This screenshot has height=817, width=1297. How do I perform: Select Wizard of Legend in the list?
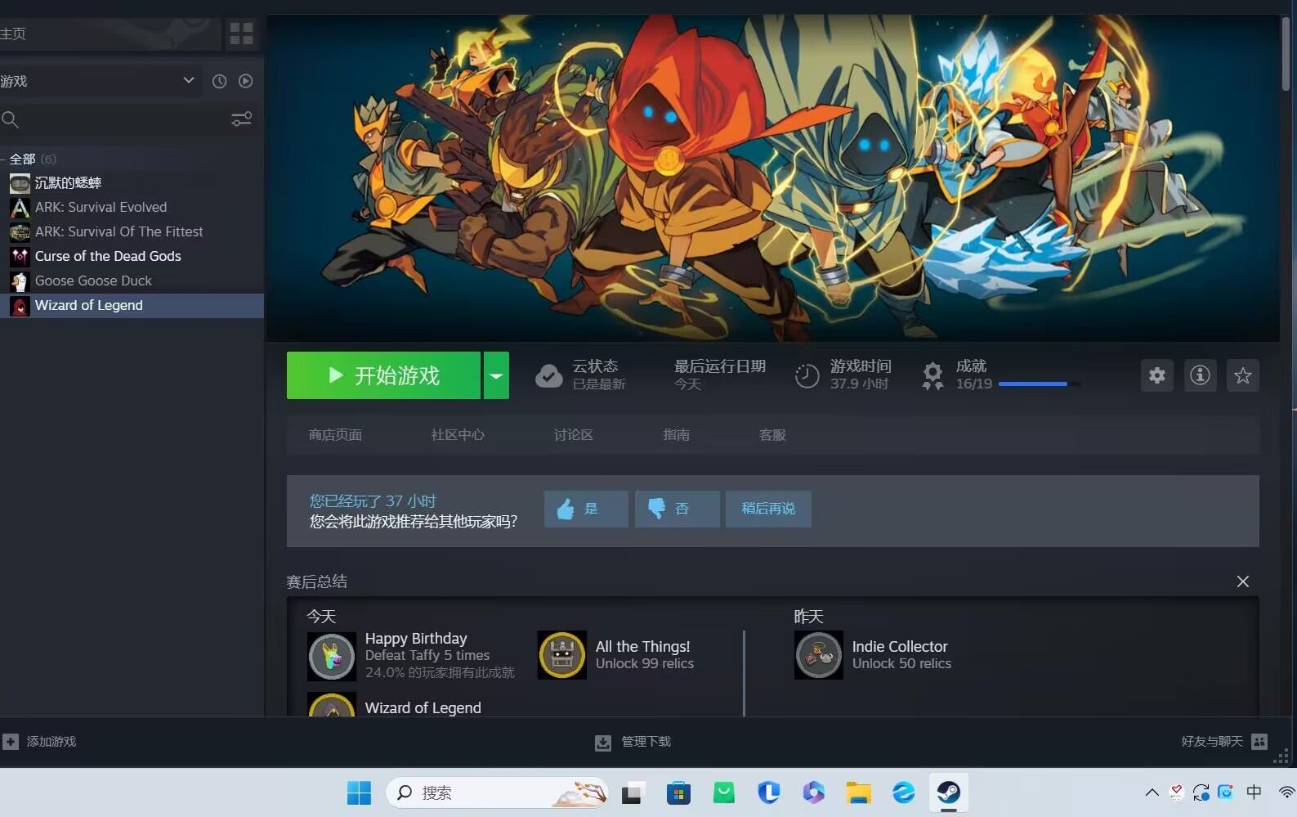pos(132,305)
